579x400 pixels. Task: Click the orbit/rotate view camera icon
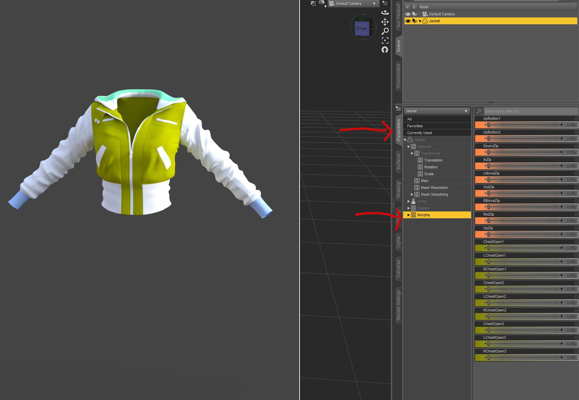point(385,13)
